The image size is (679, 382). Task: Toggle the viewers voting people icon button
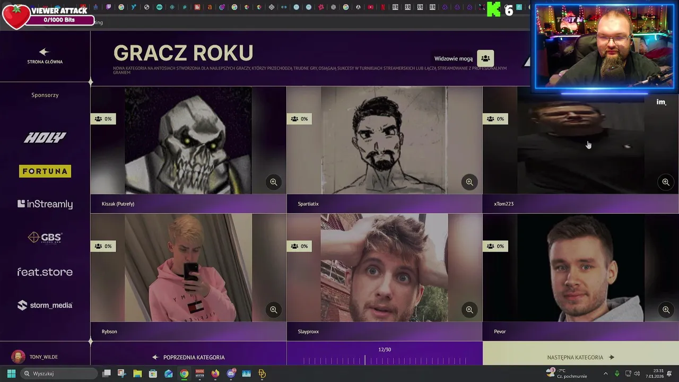[x=485, y=58]
